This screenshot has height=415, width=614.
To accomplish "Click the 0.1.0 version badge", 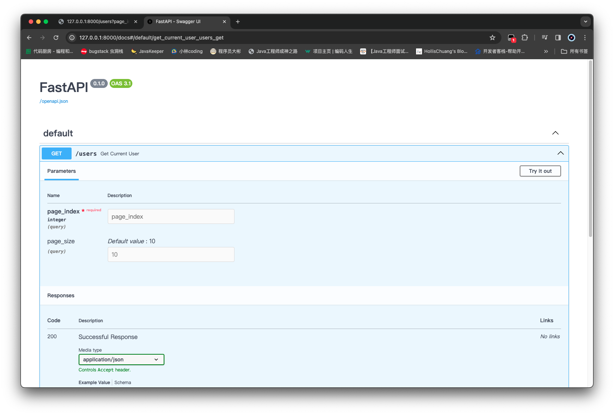I will coord(99,83).
